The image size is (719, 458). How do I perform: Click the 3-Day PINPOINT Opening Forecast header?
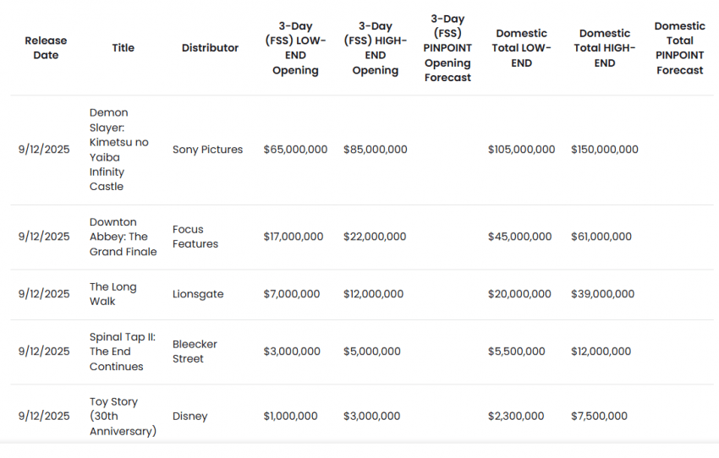pos(447,48)
